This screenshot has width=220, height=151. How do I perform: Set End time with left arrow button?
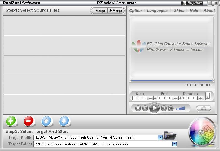(175, 98)
